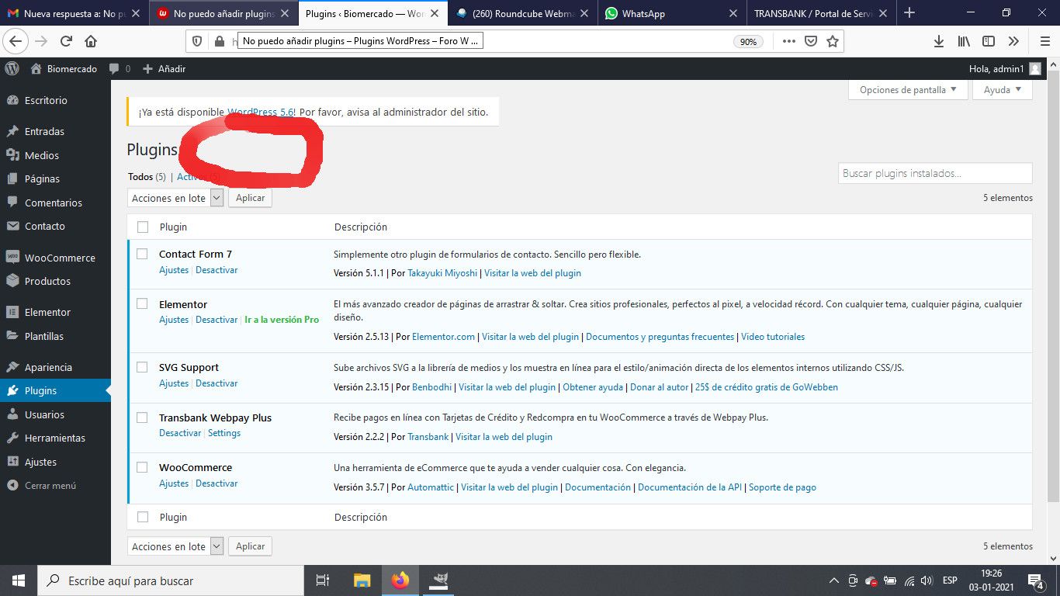The width and height of the screenshot is (1060, 596).
Task: Open a new browser tab with plus
Action: click(x=909, y=13)
